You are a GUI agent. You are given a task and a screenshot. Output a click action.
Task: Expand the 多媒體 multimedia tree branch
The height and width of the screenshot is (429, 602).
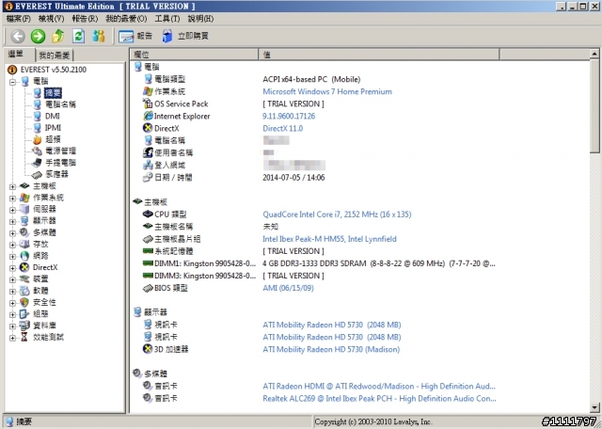(x=12, y=232)
